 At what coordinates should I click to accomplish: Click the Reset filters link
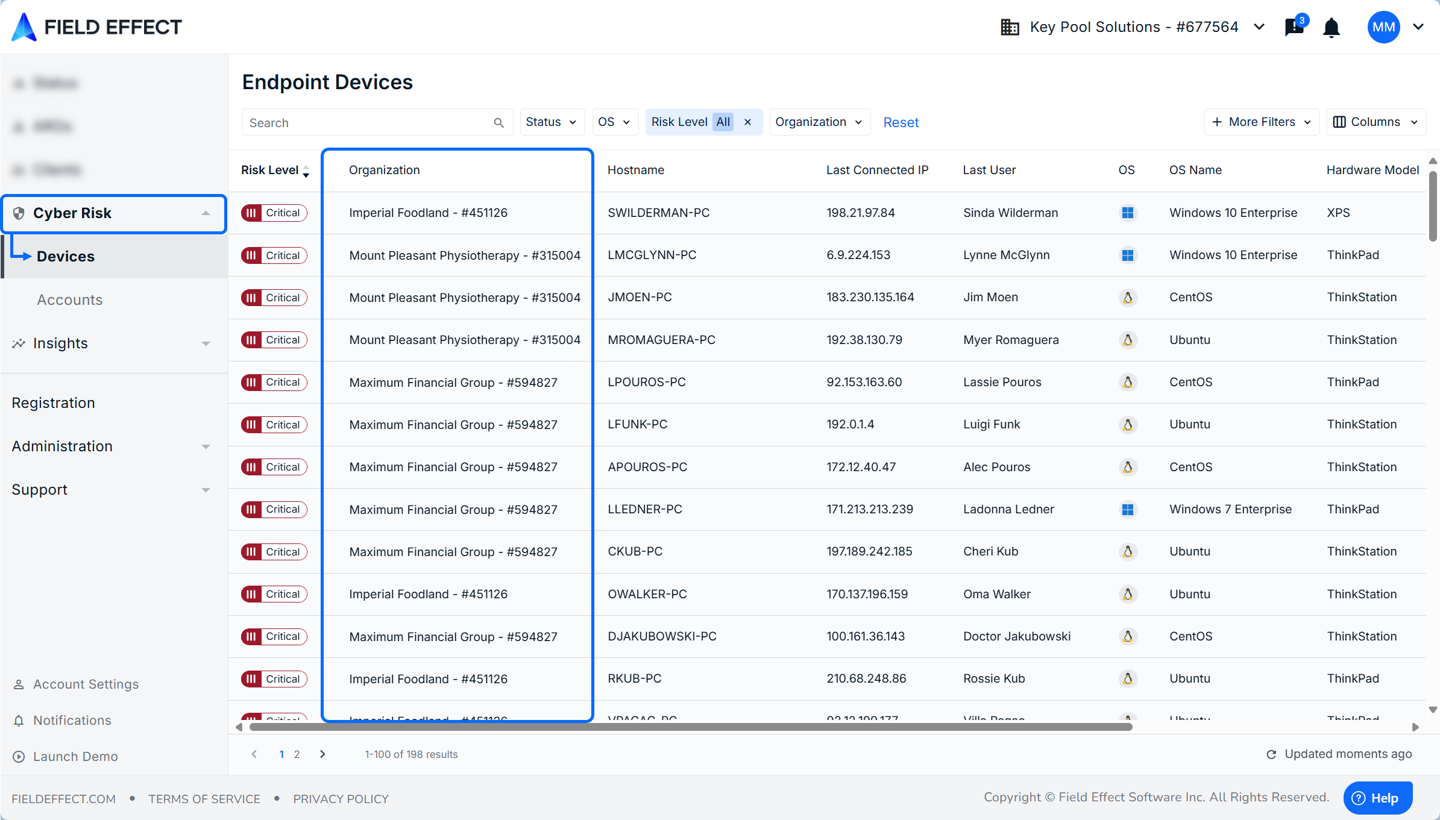point(901,123)
